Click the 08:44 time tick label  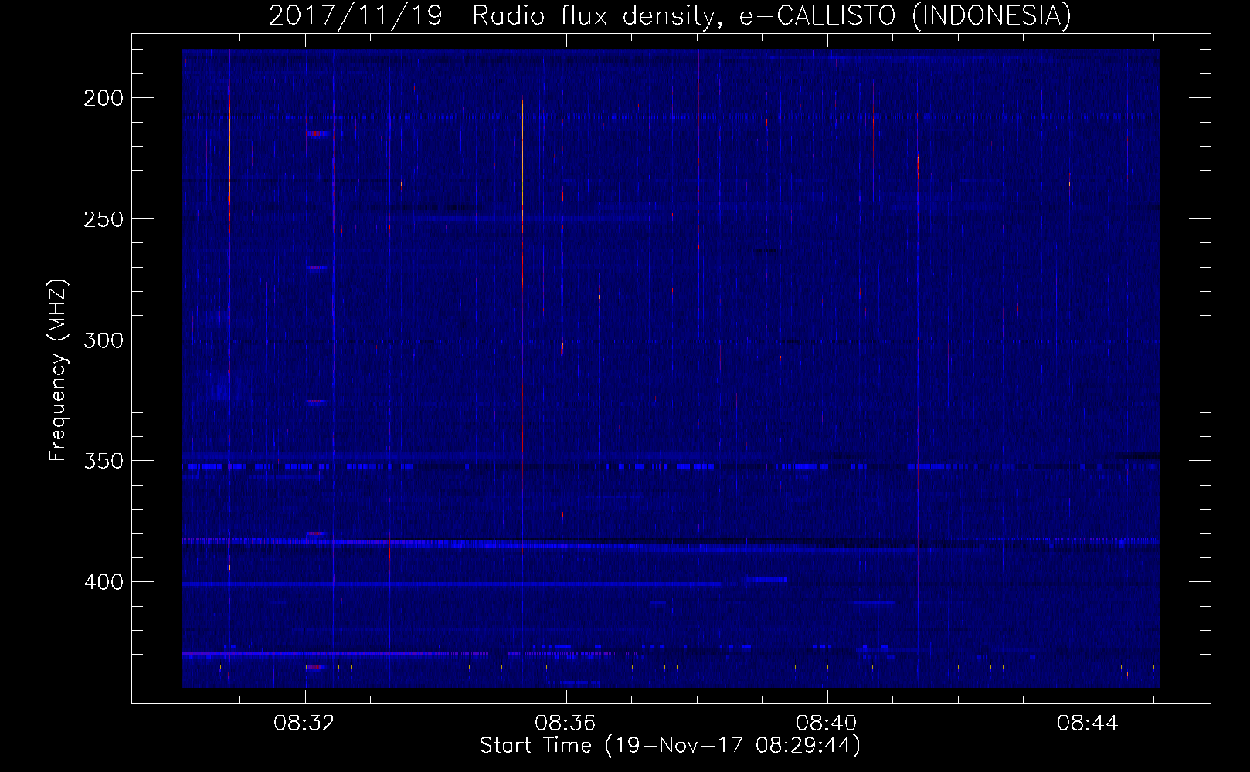point(1089,723)
